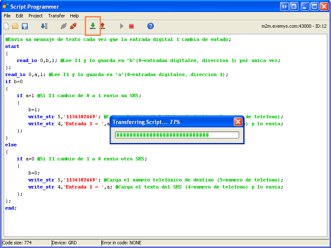Close the Transferring Script dialog
Screen dimensions: 331x248
238,122
